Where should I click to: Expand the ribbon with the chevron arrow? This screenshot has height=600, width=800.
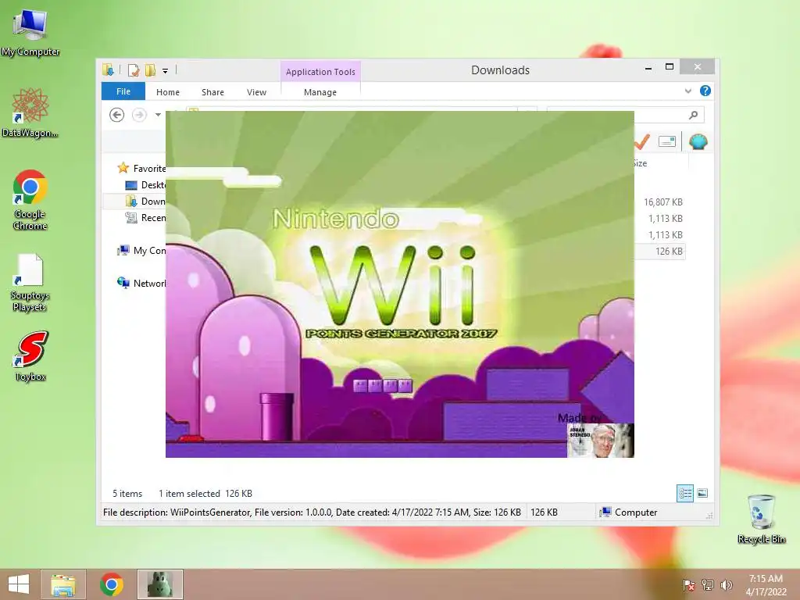687,91
